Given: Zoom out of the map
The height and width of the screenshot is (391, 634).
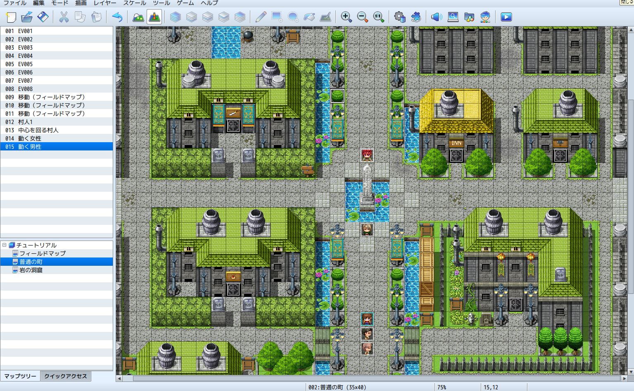Looking at the screenshot, I should click(362, 17).
